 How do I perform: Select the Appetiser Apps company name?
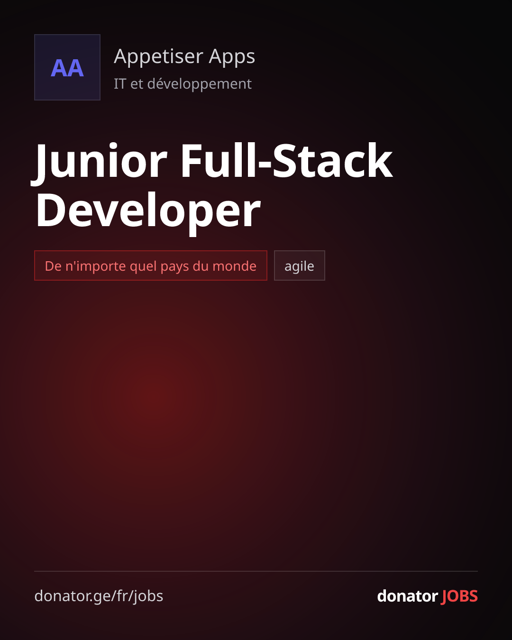pyautogui.click(x=184, y=57)
